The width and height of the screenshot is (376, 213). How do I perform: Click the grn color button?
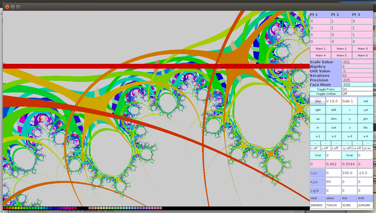(365, 119)
